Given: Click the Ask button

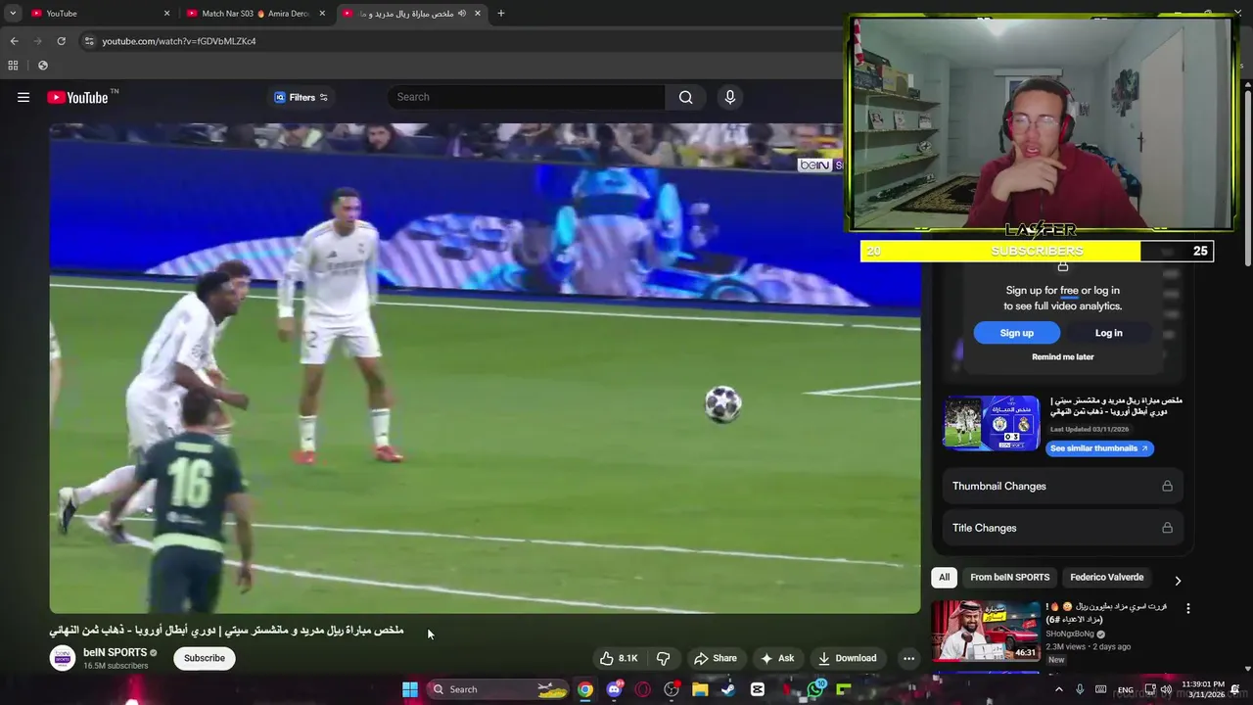Looking at the screenshot, I should click(777, 658).
